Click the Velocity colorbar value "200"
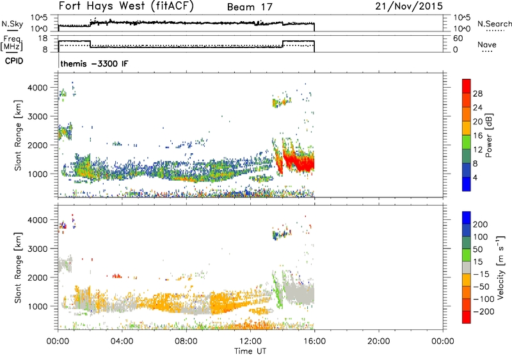 (481, 224)
